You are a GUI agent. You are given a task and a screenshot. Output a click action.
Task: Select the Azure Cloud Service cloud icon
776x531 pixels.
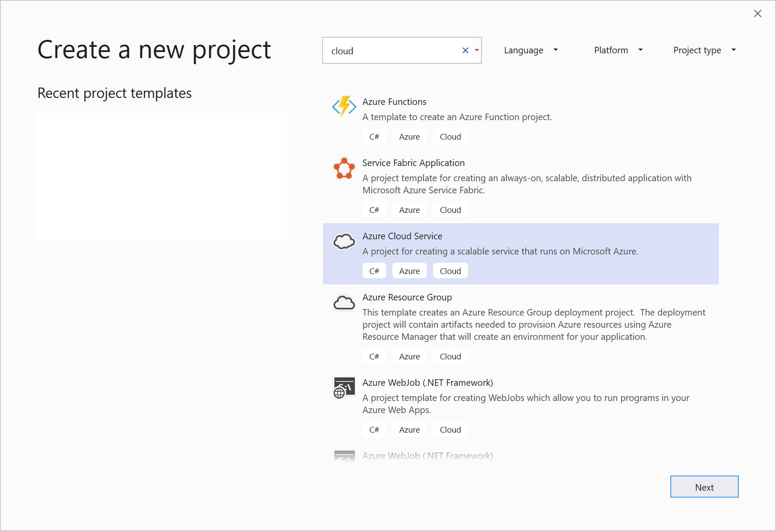pos(344,241)
